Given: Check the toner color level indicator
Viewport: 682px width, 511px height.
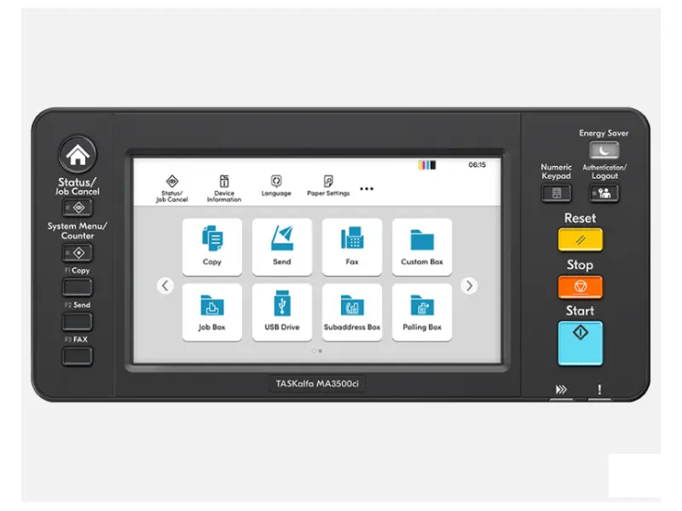Looking at the screenshot, I should [427, 165].
